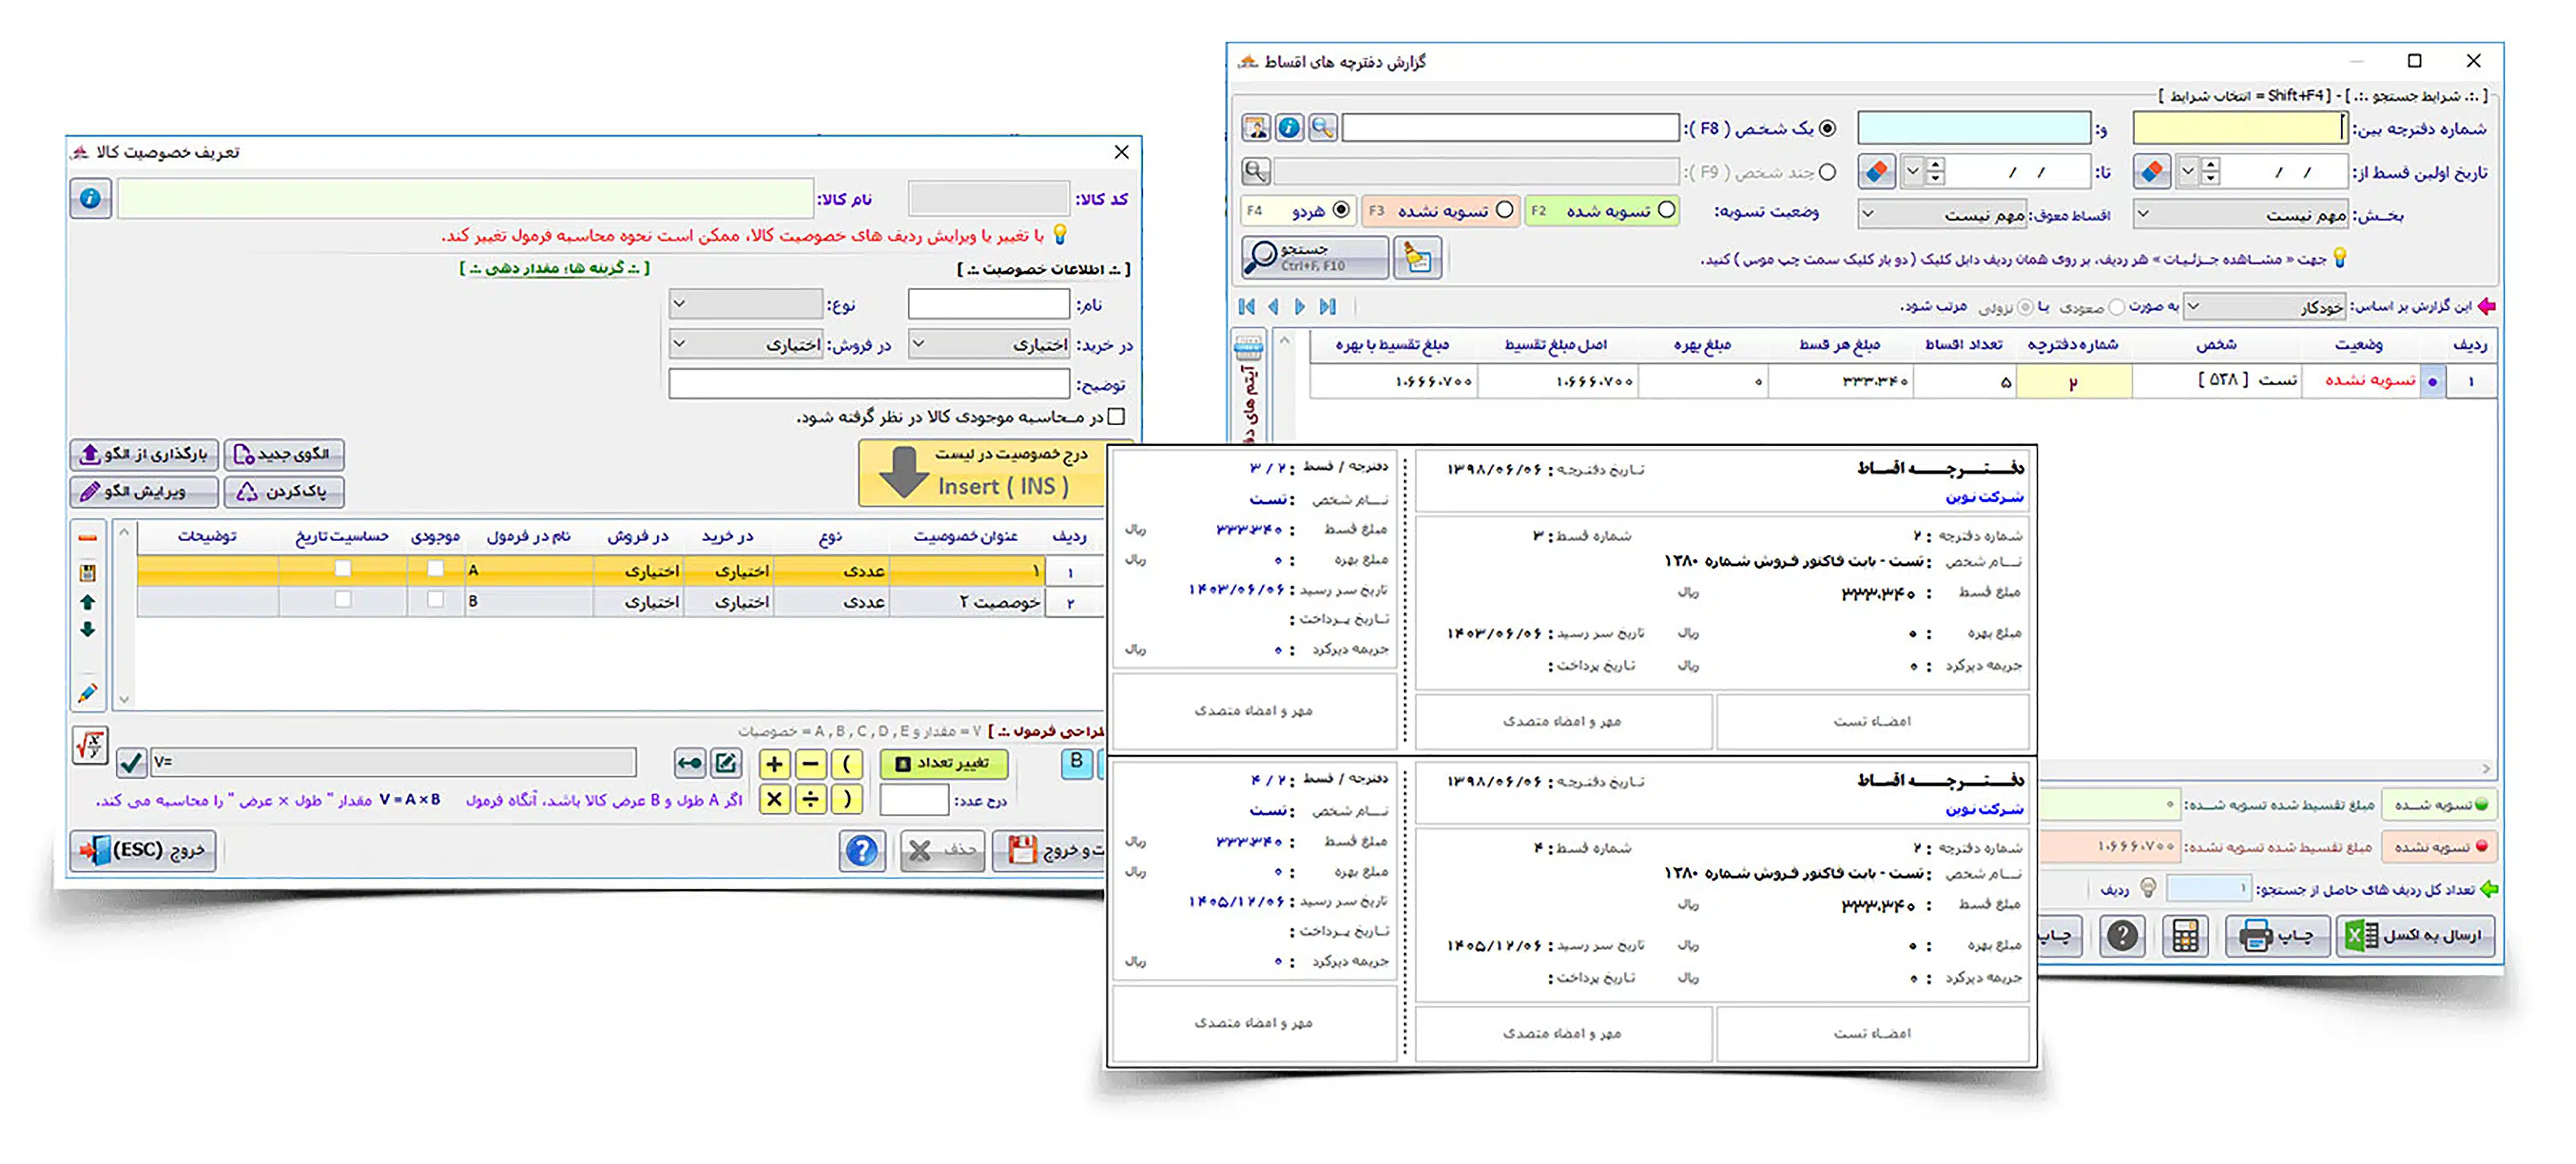Insert a plus operator into the formula
2576x1164 pixels.
click(774, 764)
